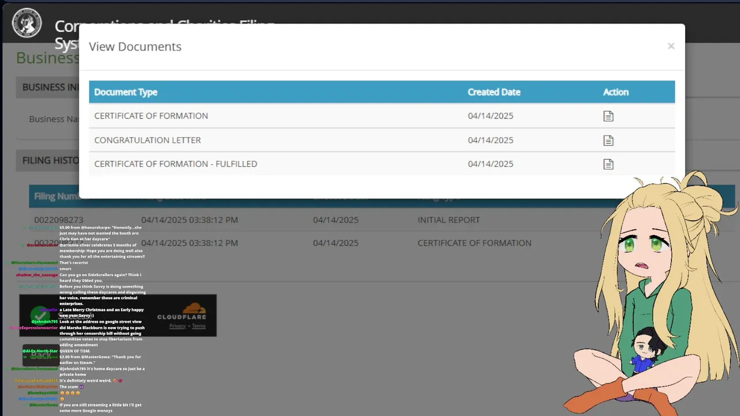Open the Certificate of Formation document icon
The width and height of the screenshot is (740, 416).
608,116
